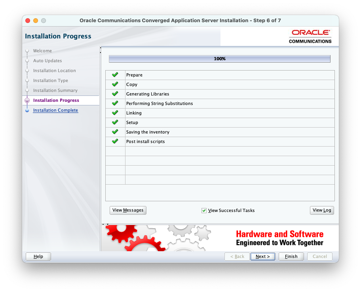
Task: Collapse banner pane using the up splitter arrow
Action: click(103, 224)
